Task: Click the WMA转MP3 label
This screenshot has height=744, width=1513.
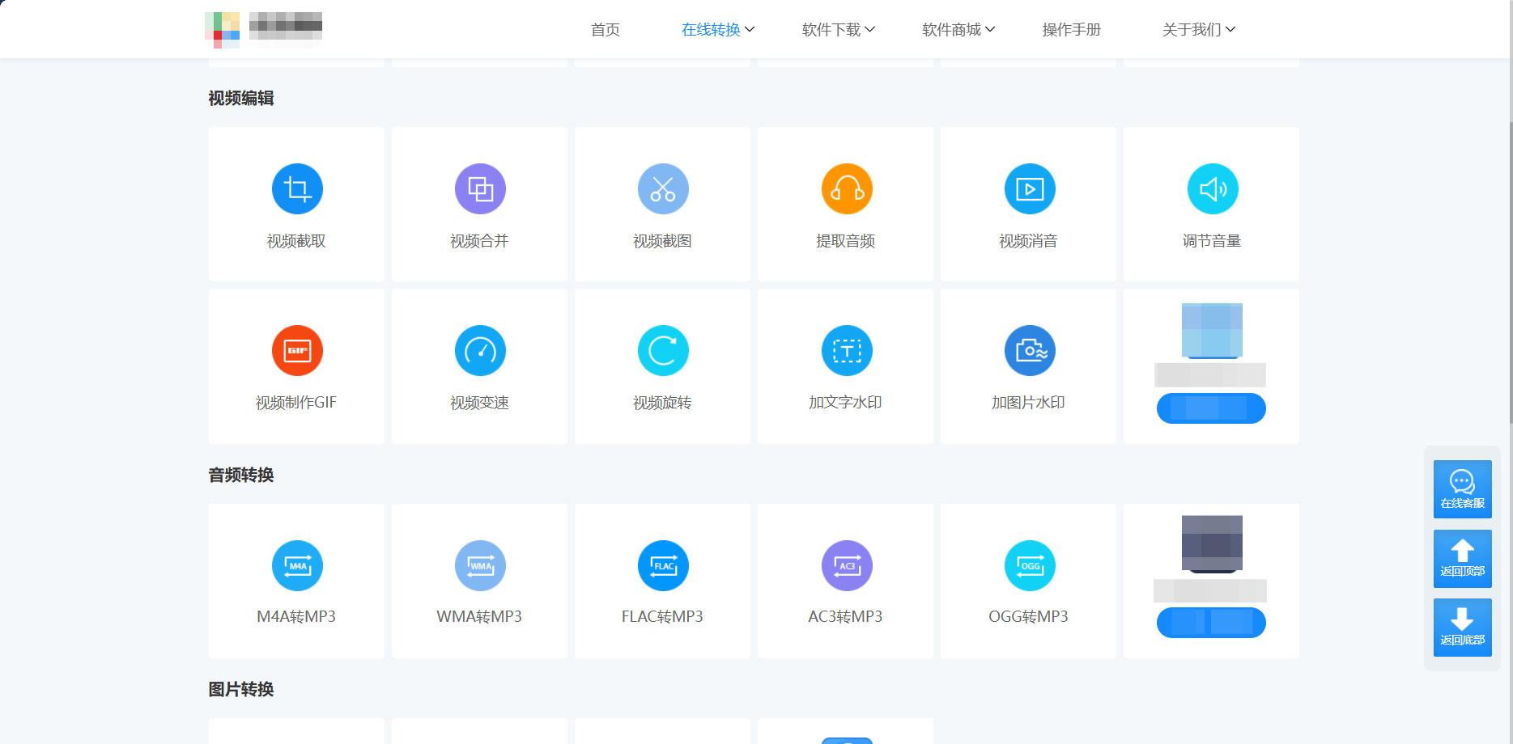Action: 479,617
